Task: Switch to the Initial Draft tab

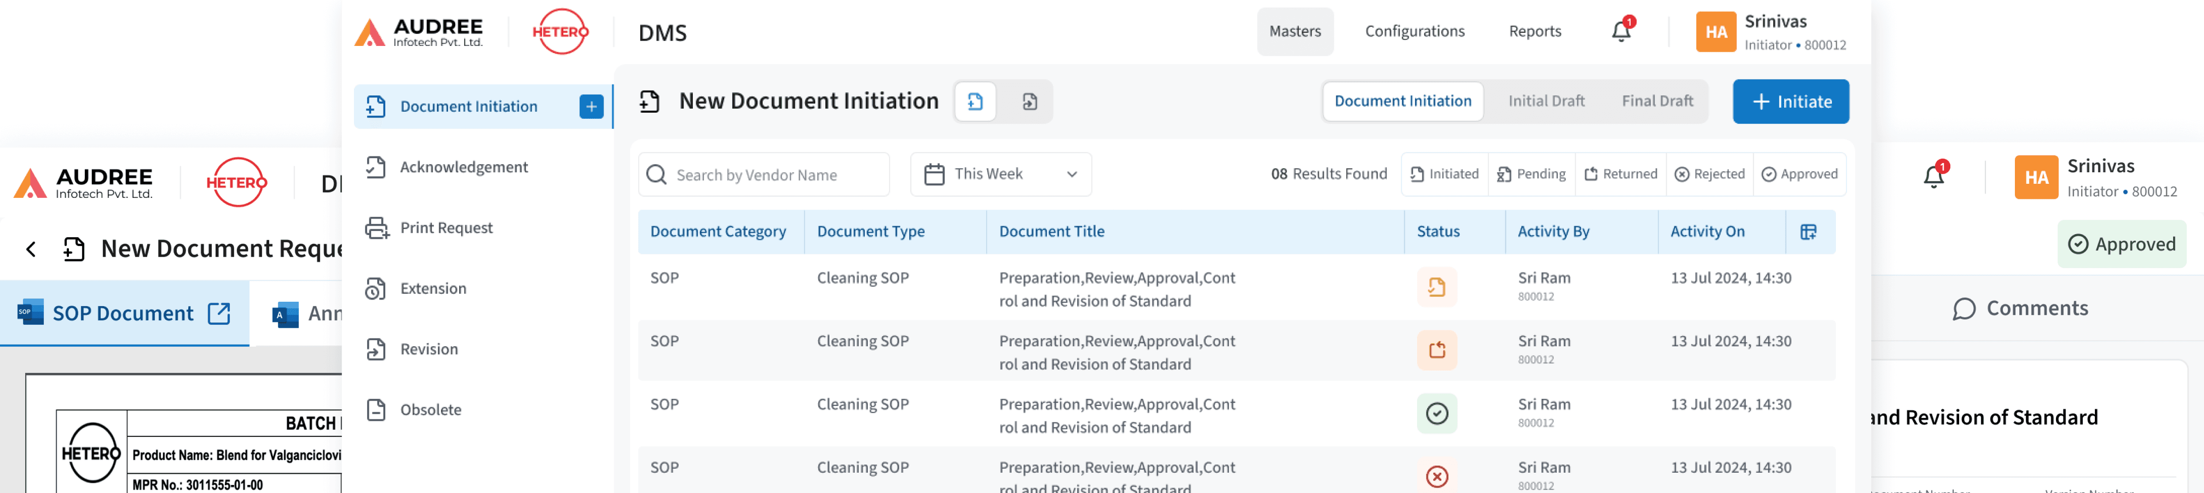Action: 1545,101
